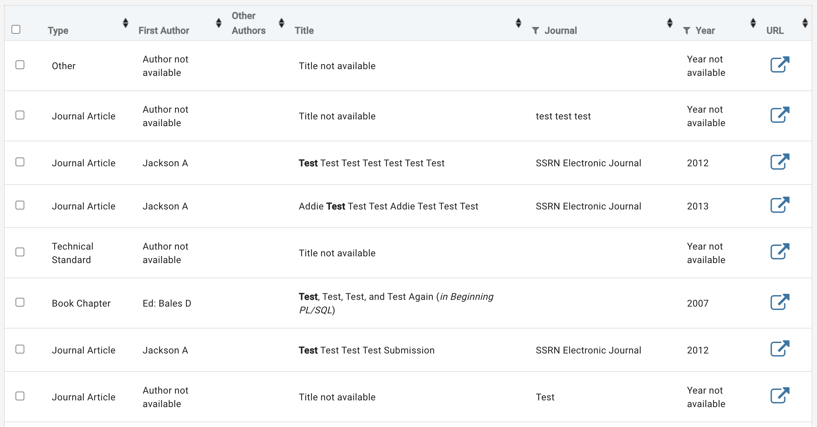Sort by Title column sort arrows
Viewport: 817px width, 427px height.
pyautogui.click(x=519, y=23)
